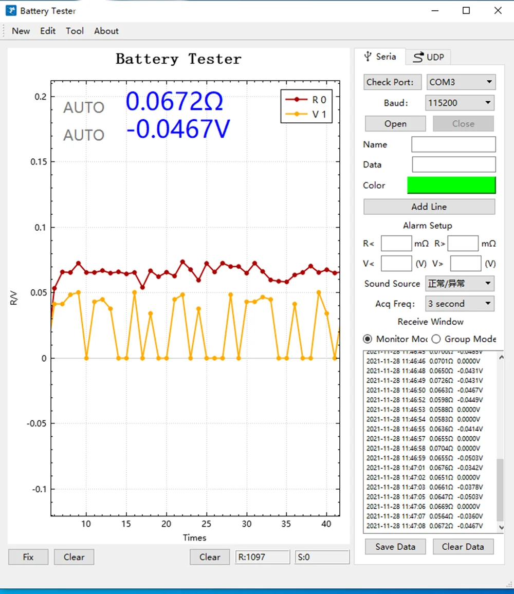Click the Check Port button
The image size is (514, 594).
[392, 82]
